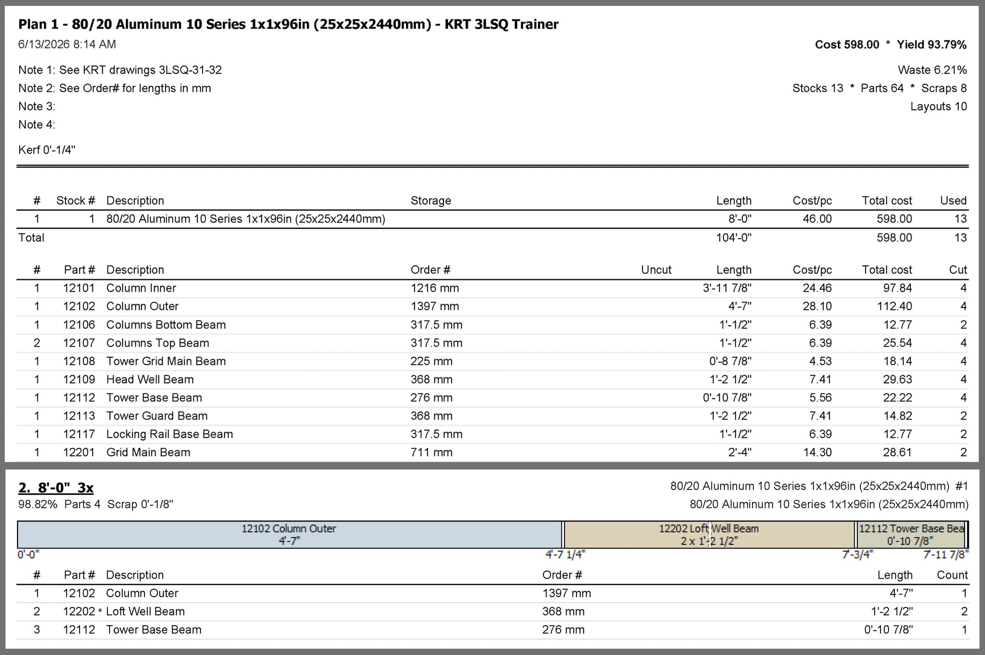Viewport: 985px width, 655px height.
Task: Select the "98.82% Parts 4 Scrap 0'-1/8"" line
Action: 95,505
